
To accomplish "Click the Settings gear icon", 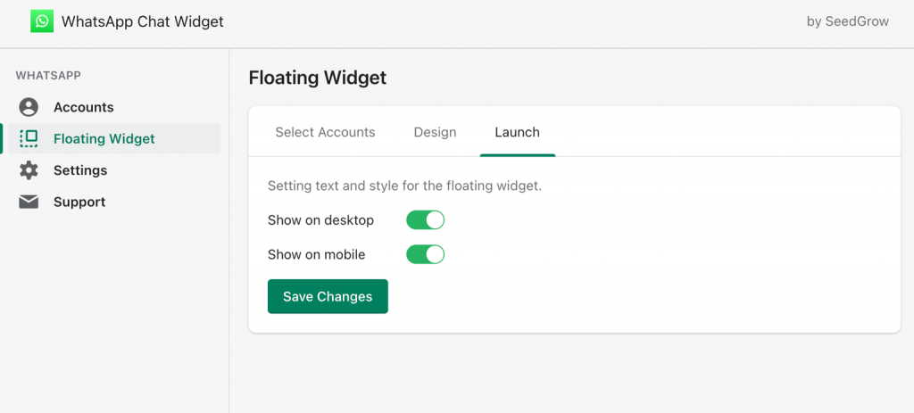I will click(x=29, y=170).
